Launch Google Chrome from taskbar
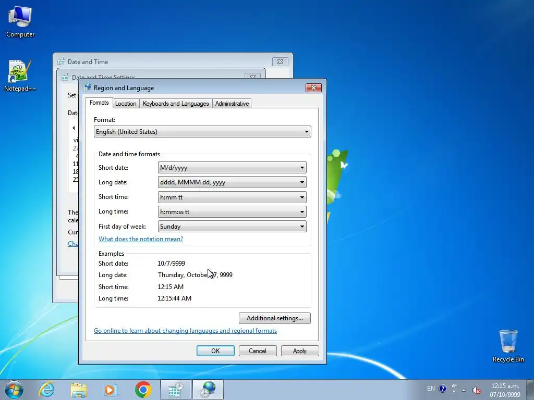The width and height of the screenshot is (534, 400). (143, 390)
